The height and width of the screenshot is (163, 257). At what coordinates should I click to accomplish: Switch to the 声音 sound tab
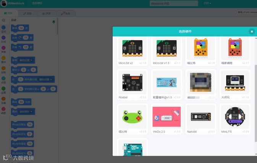click(47, 13)
